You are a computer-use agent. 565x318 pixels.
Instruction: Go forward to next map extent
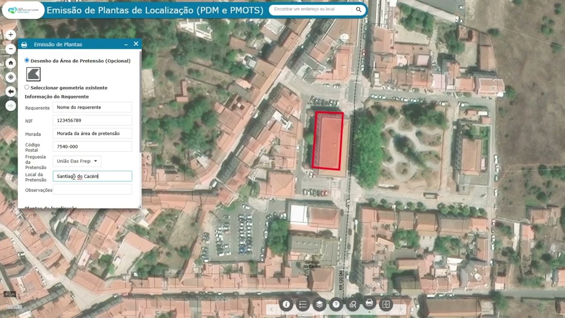[x=11, y=106]
